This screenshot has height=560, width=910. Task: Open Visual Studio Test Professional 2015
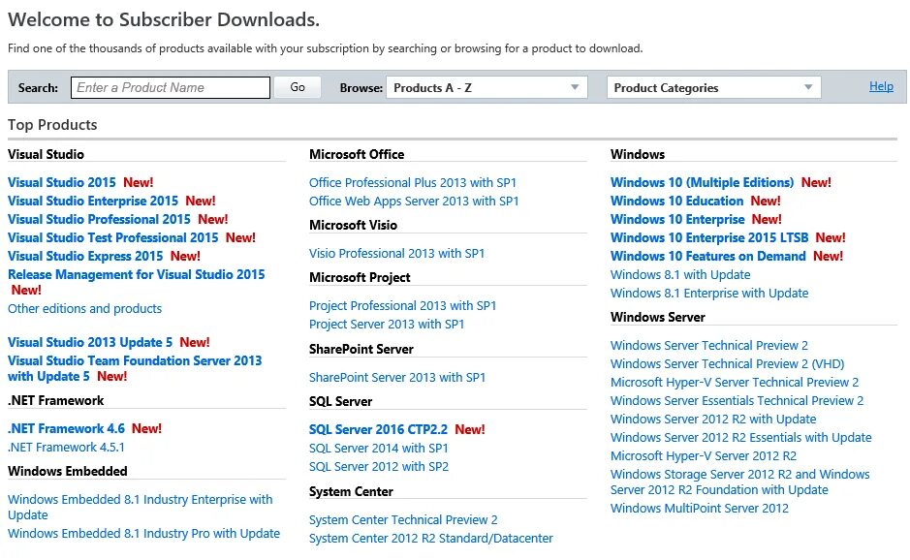click(112, 238)
